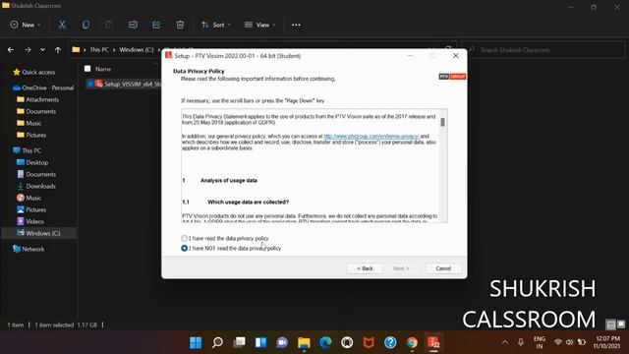Go forward in File Explorer
The image size is (629, 354).
28,50
